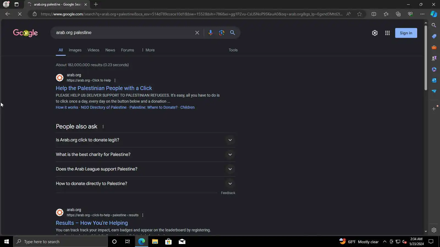Open the More search filters dropdown
The height and width of the screenshot is (247, 440).
(148, 50)
